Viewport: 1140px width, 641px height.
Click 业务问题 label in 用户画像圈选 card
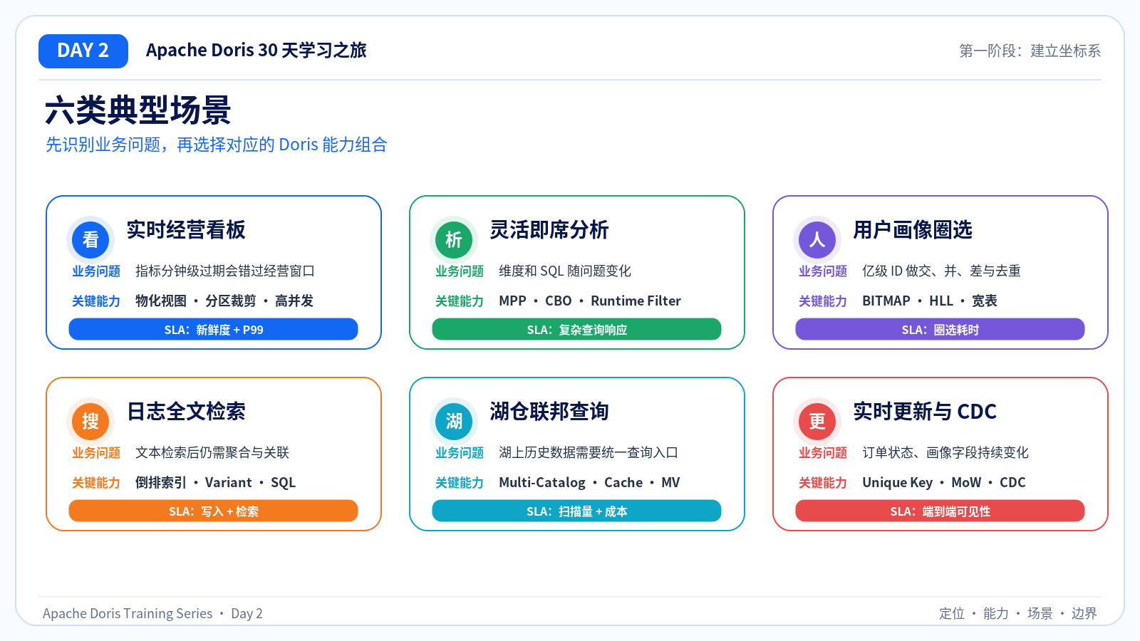[x=823, y=271]
